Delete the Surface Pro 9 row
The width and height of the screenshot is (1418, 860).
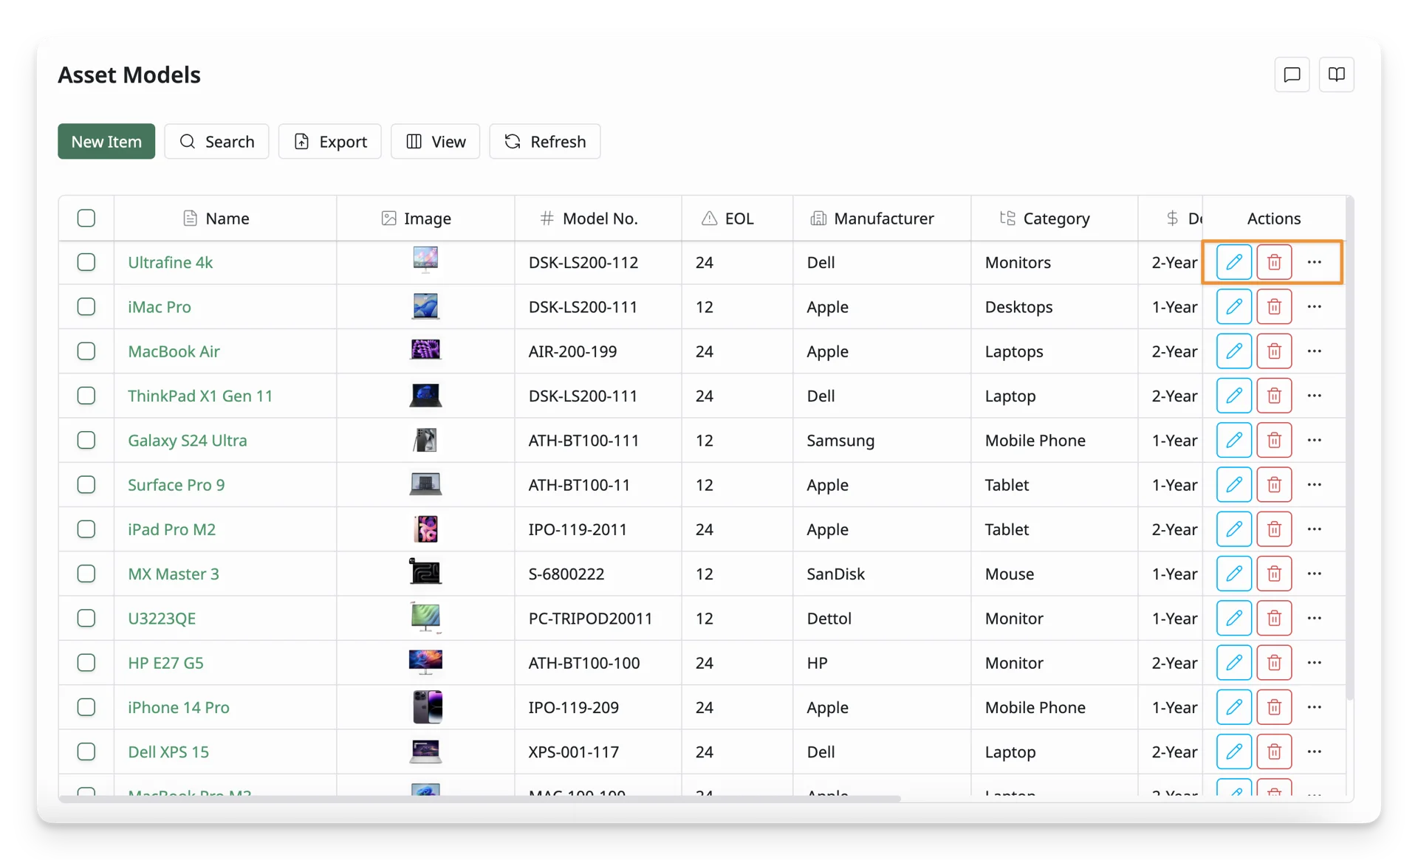pyautogui.click(x=1274, y=484)
